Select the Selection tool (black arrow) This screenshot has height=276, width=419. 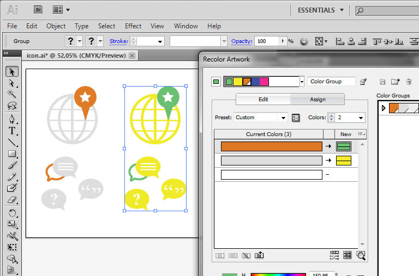coord(12,72)
